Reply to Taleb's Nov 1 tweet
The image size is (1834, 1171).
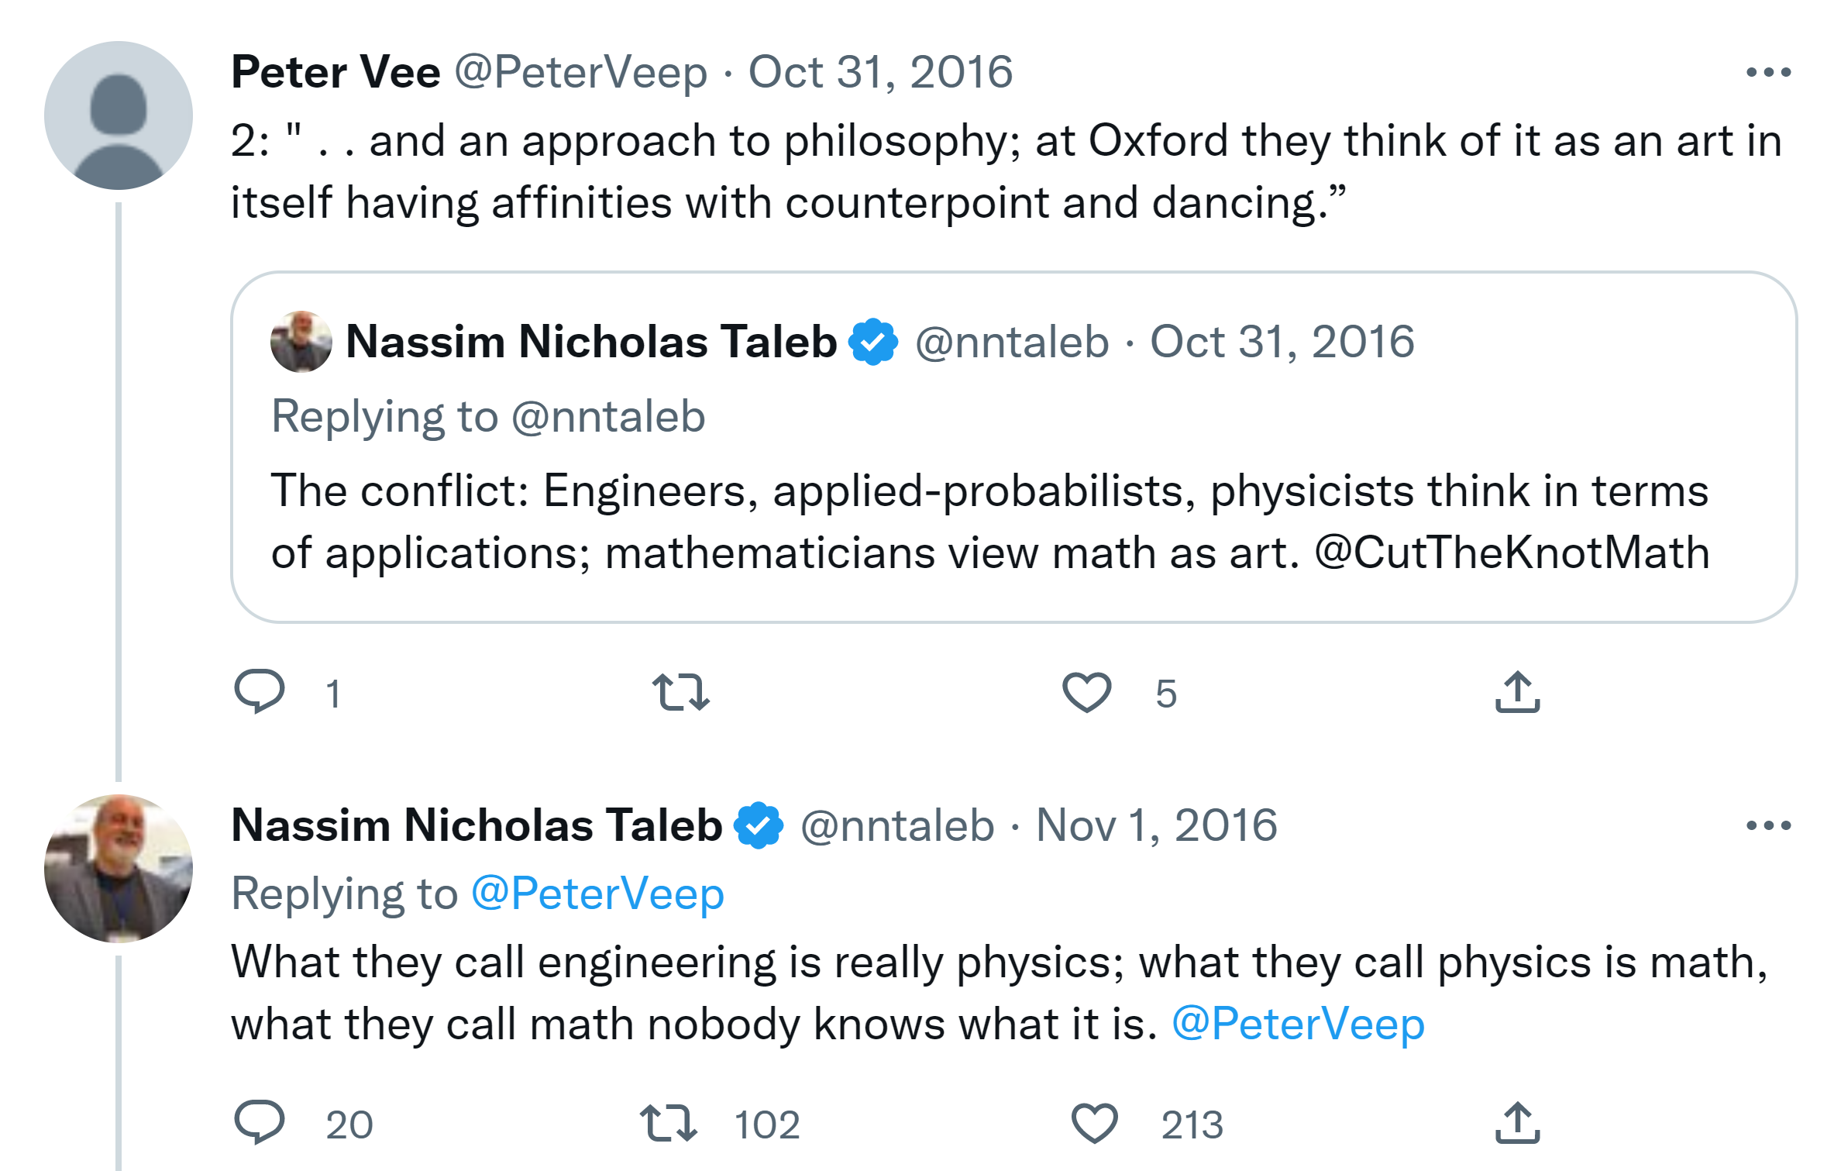point(260,1122)
